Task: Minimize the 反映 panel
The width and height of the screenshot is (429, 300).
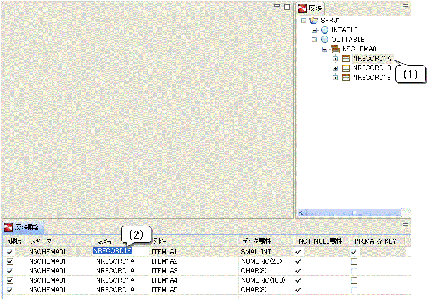Action: [x=406, y=6]
